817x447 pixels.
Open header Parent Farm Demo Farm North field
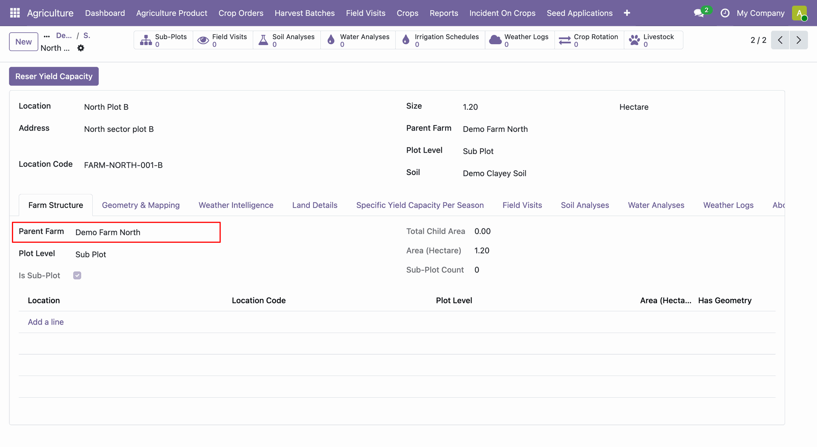619,129
